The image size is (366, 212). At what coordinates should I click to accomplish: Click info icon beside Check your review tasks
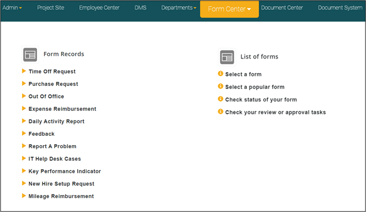coord(221,112)
